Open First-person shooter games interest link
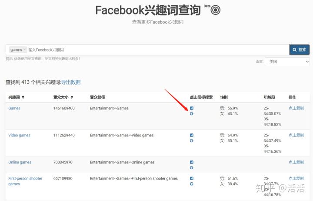This screenshot has height=201, width=313. pos(25,181)
